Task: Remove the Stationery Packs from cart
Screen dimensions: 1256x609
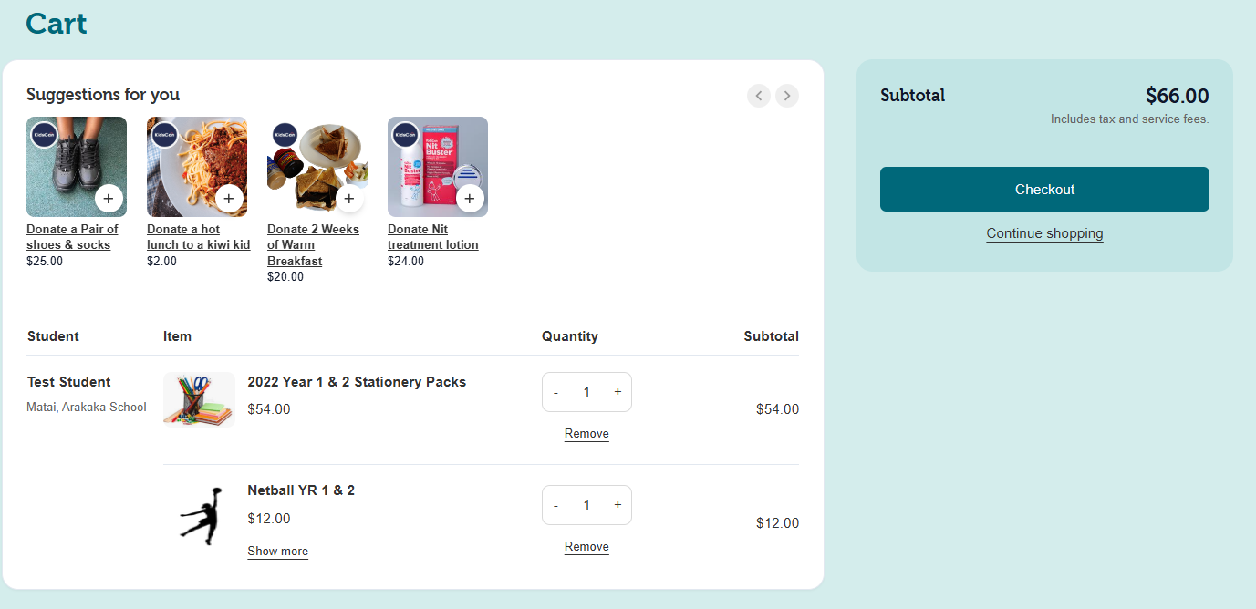Action: click(x=586, y=434)
